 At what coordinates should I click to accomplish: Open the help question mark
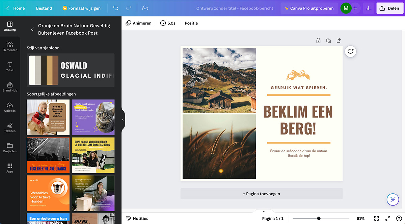point(399,219)
